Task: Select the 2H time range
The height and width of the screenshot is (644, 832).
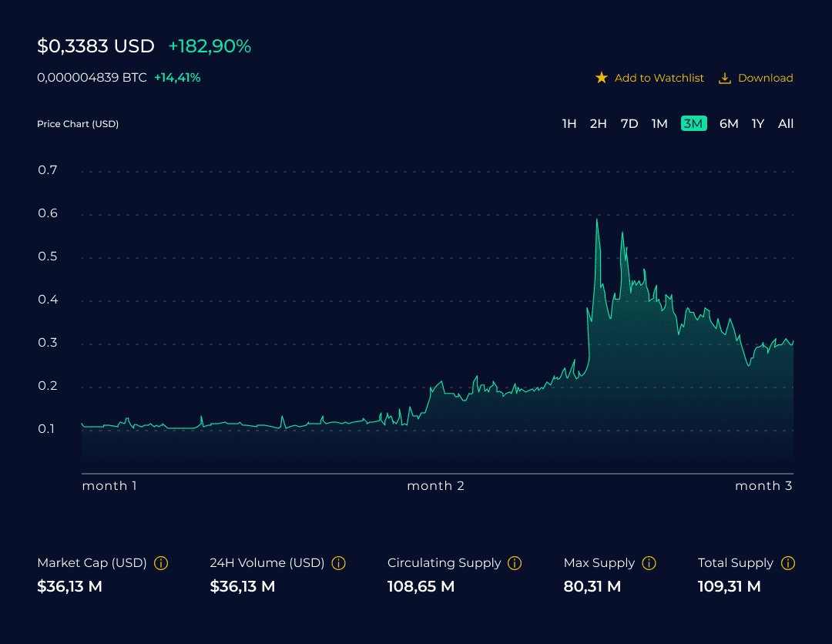Action: pos(598,123)
